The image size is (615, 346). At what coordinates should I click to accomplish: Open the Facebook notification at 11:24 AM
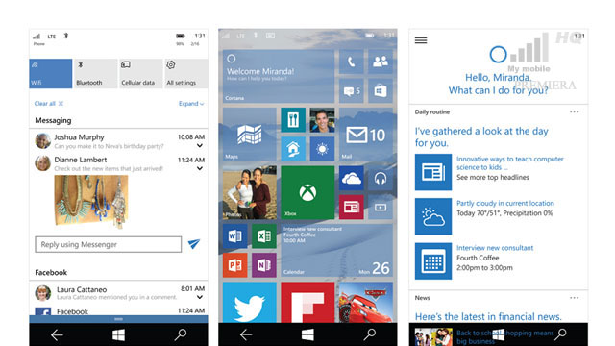coord(119,311)
